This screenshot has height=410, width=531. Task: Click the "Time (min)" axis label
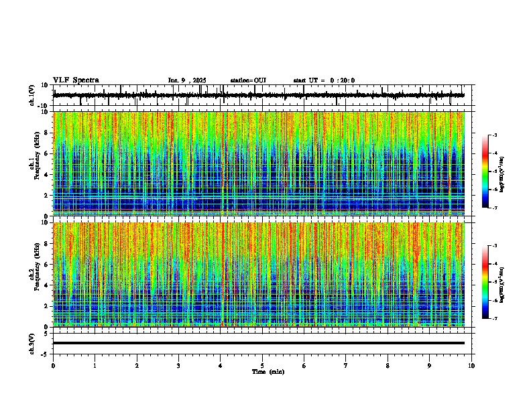(268, 372)
